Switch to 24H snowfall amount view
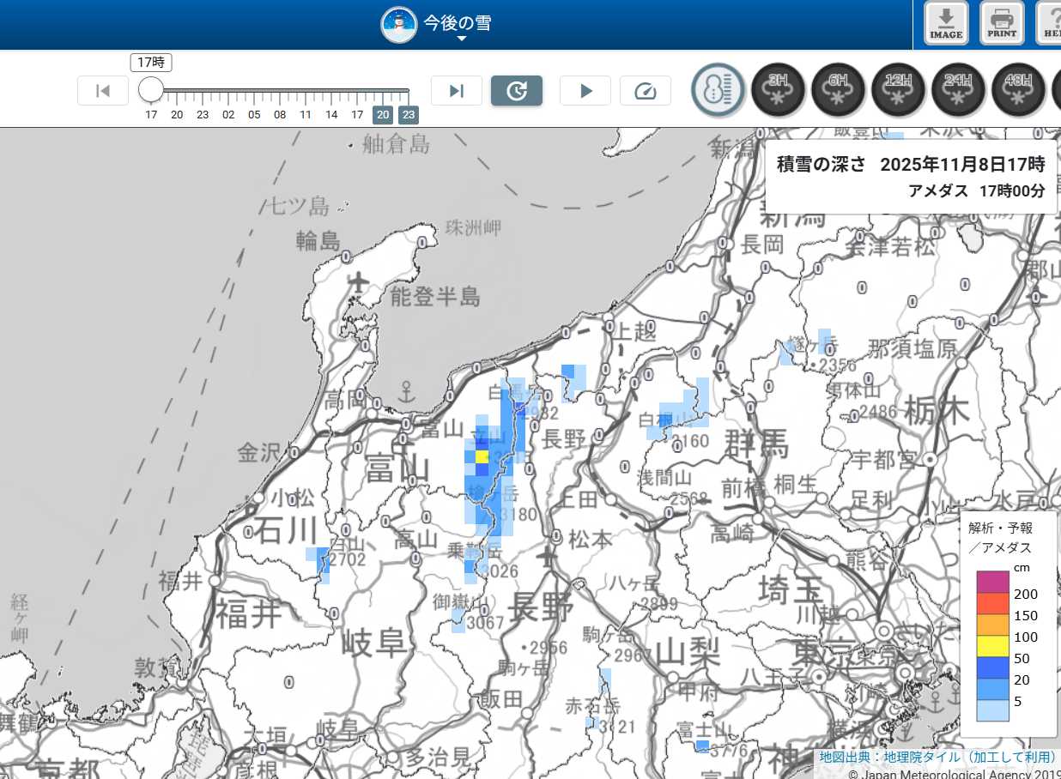Image resolution: width=1061 pixels, height=779 pixels. [958, 90]
